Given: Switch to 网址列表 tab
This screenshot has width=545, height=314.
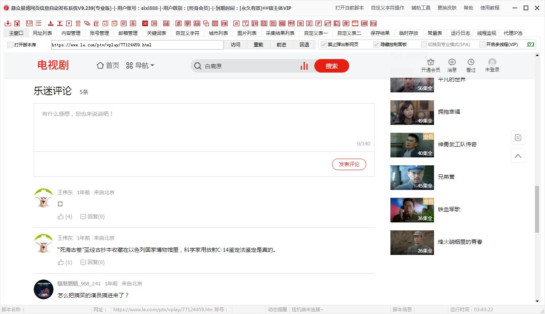Looking at the screenshot, I should (42, 33).
